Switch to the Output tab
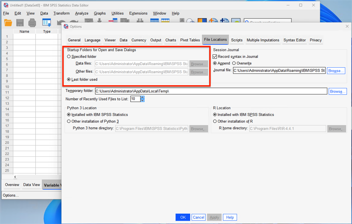The image size is (352, 224). pos(156,40)
